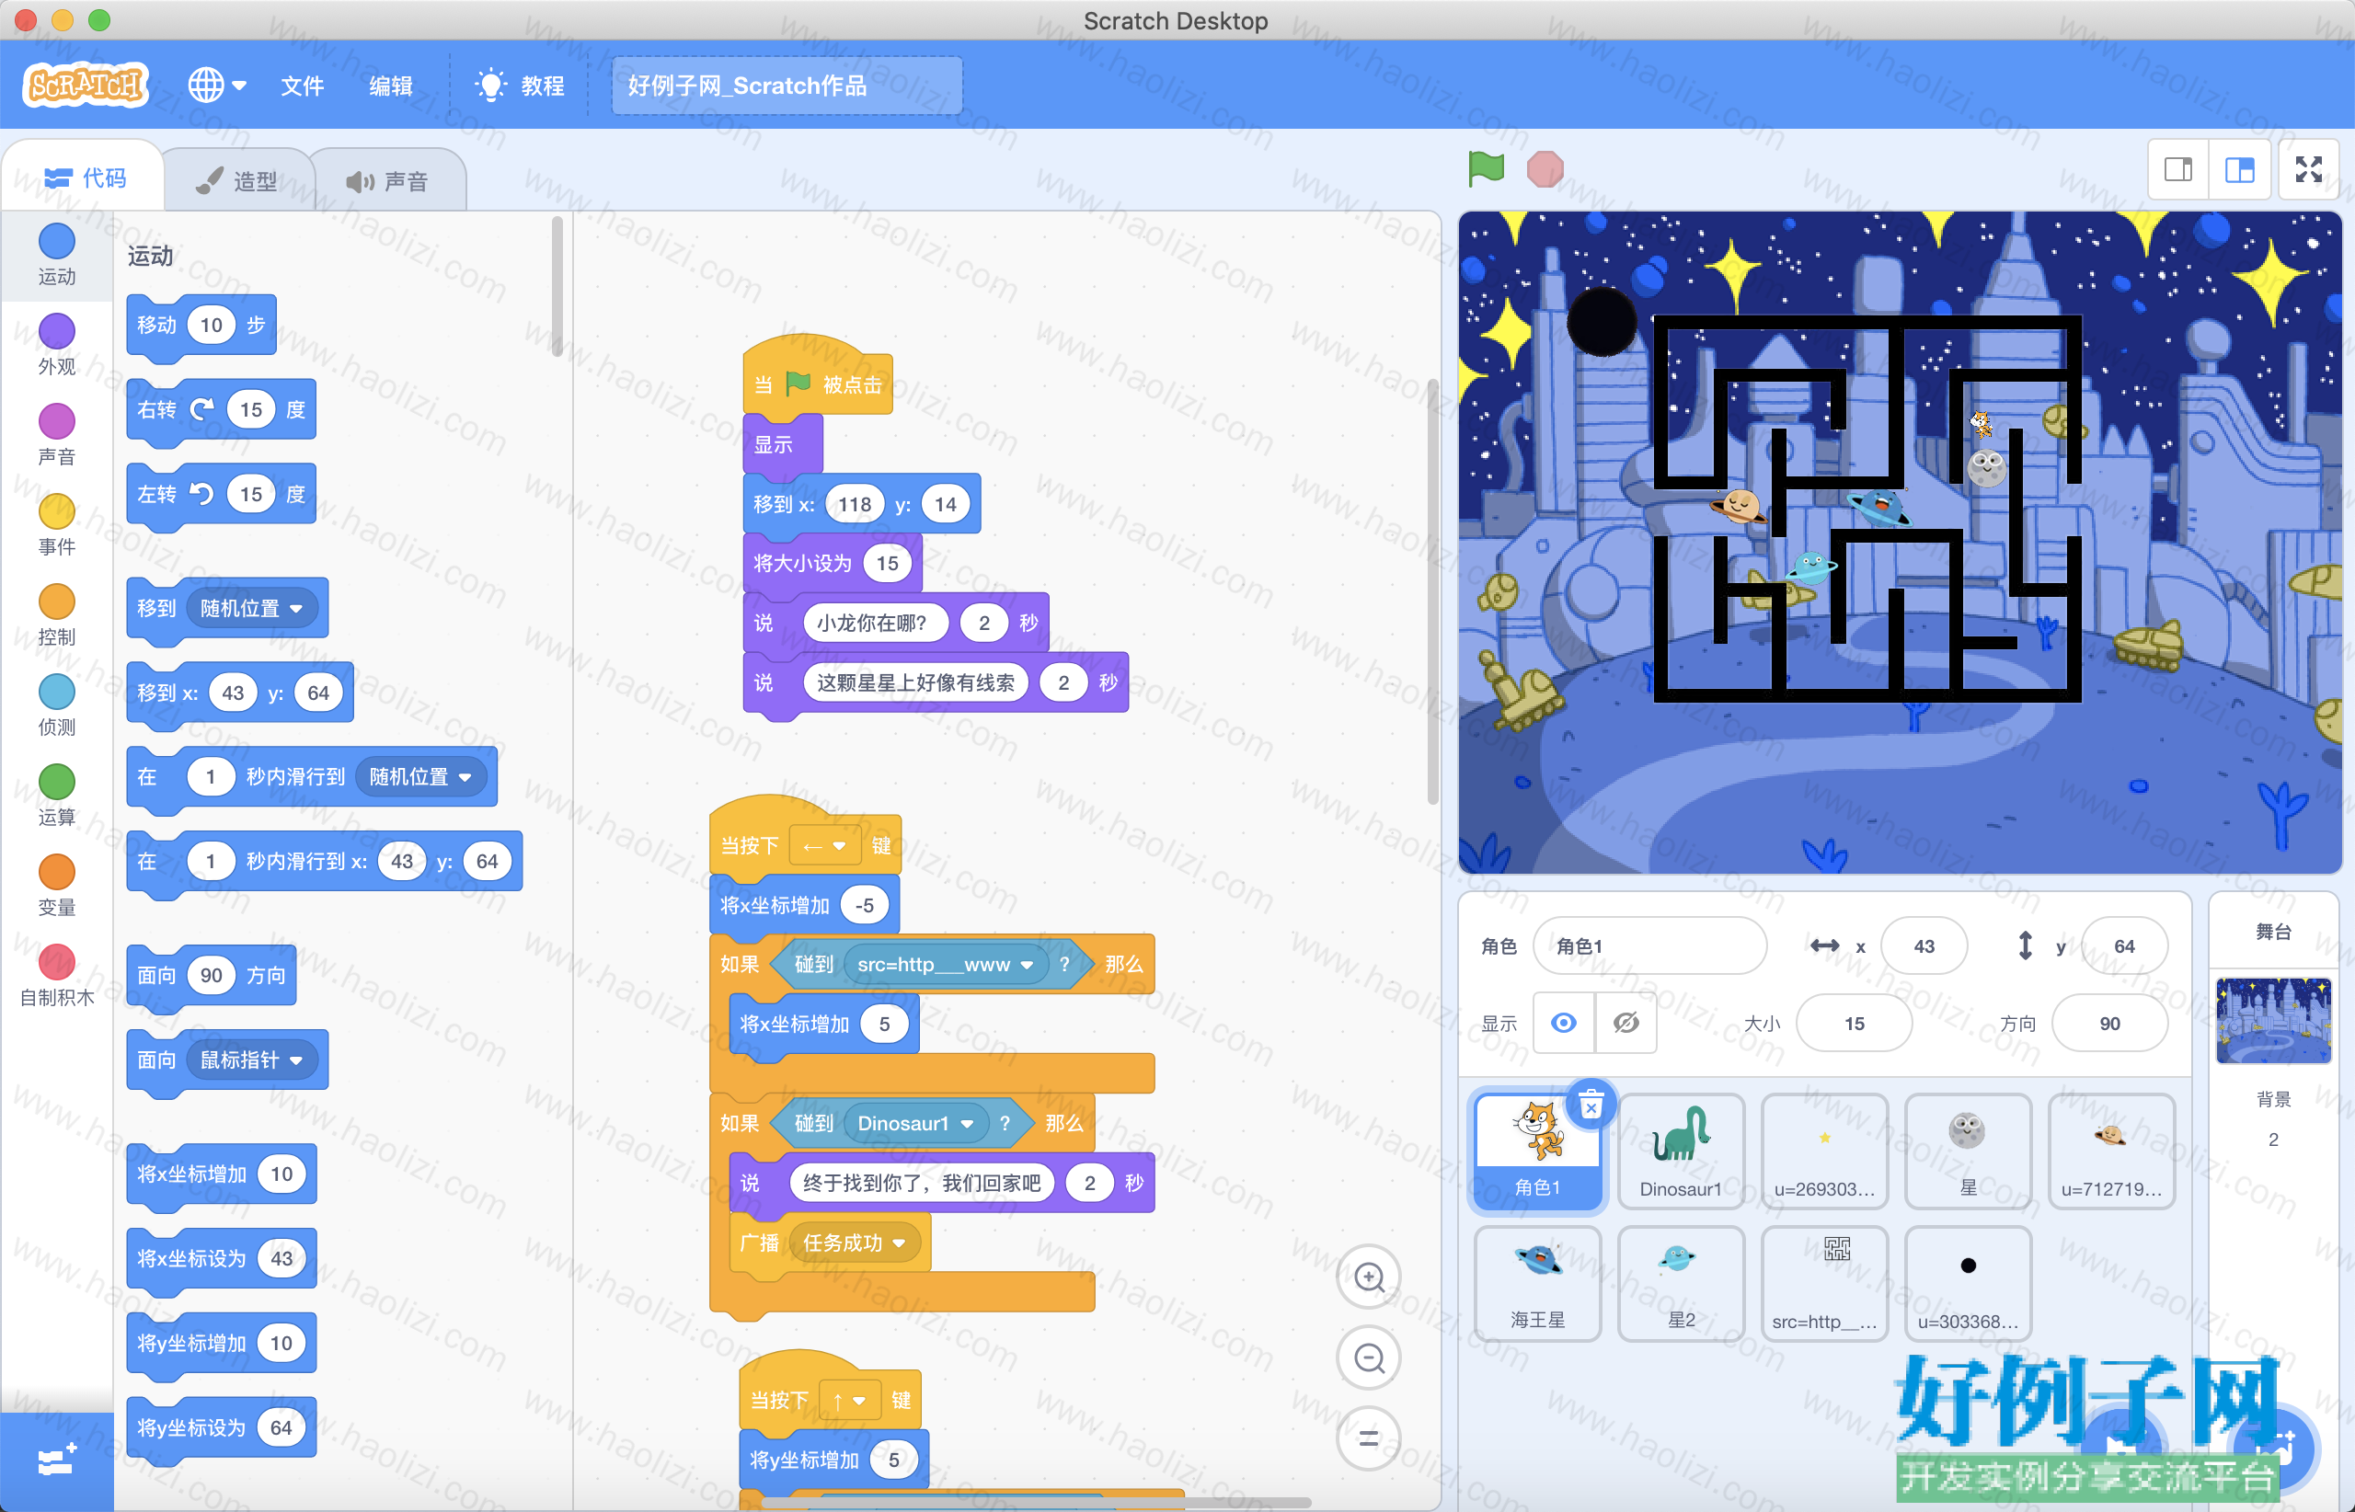Screen dimensions: 2355x1512
Task: Reset workspace zoom with equals icon
Action: coord(1369,1438)
